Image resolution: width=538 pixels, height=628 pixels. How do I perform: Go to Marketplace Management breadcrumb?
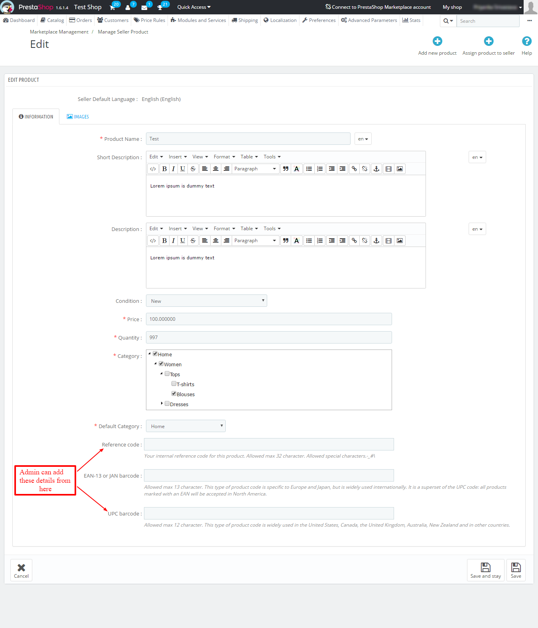point(59,32)
